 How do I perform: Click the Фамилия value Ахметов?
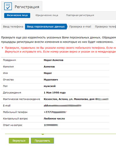point(49,67)
